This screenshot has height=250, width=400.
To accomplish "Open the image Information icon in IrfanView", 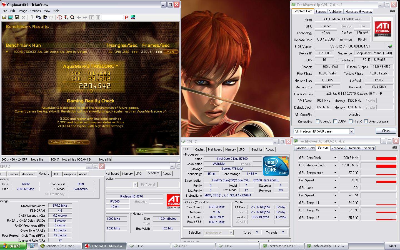I will [x=59, y=17].
